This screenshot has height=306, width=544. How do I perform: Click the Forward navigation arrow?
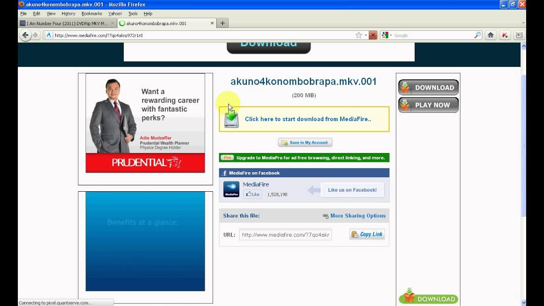click(x=35, y=35)
